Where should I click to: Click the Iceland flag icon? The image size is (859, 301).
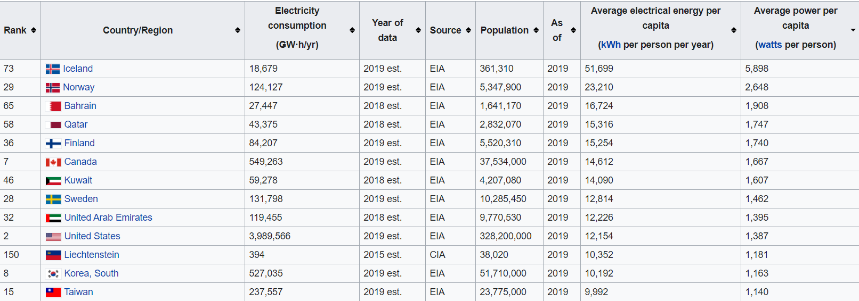(53, 69)
